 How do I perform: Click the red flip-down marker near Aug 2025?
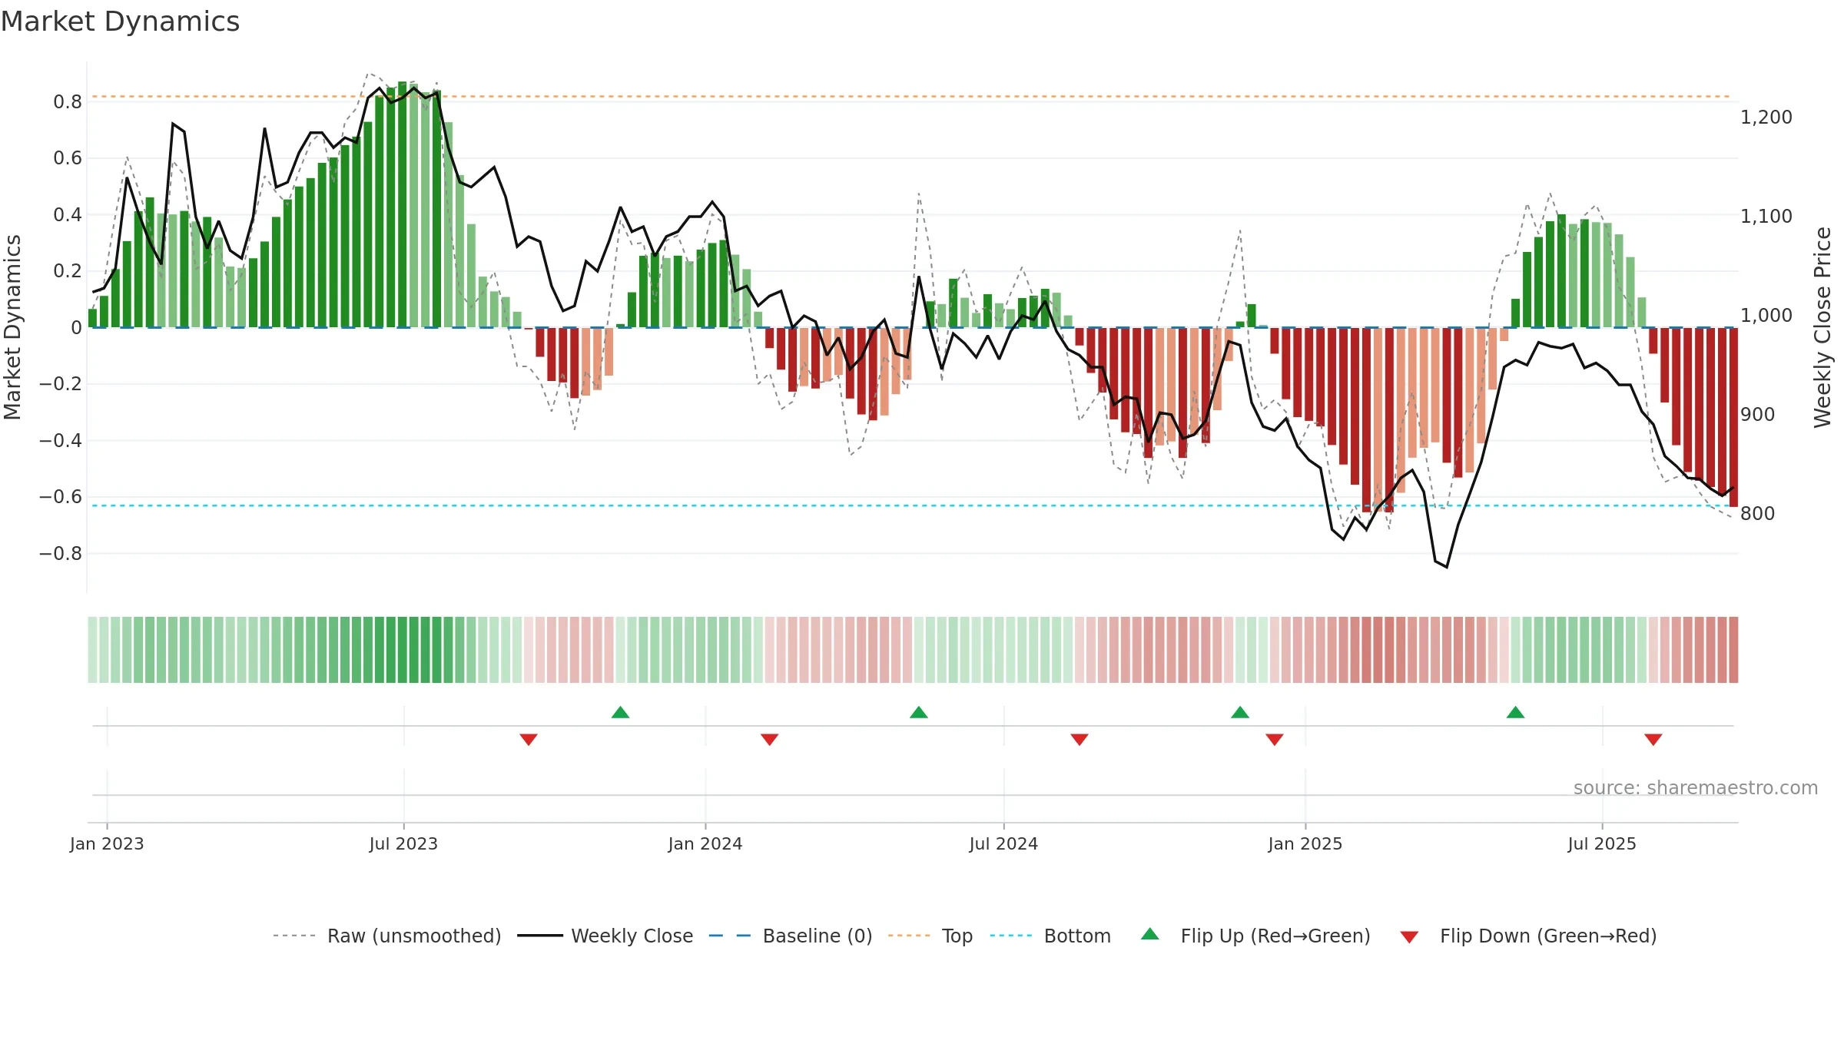point(1653,739)
